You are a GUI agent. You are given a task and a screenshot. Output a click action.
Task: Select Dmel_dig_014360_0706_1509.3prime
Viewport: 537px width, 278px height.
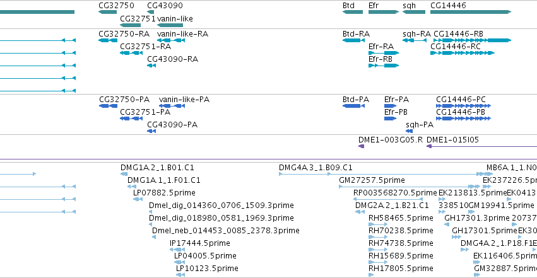click(x=150, y=212)
